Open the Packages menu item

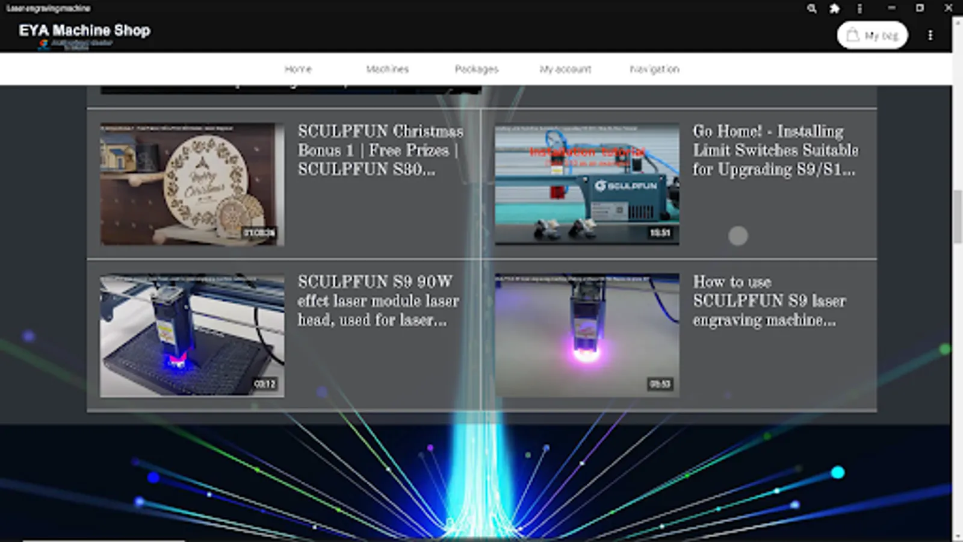(x=476, y=69)
